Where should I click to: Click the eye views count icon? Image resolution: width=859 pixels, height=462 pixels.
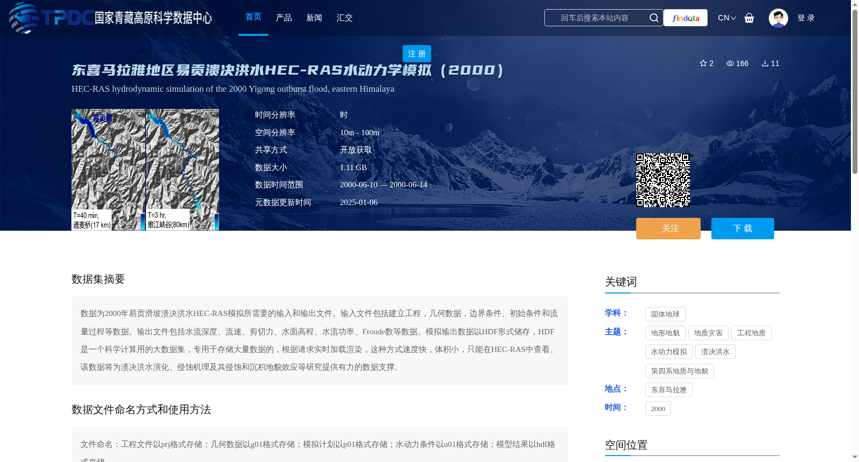[730, 63]
